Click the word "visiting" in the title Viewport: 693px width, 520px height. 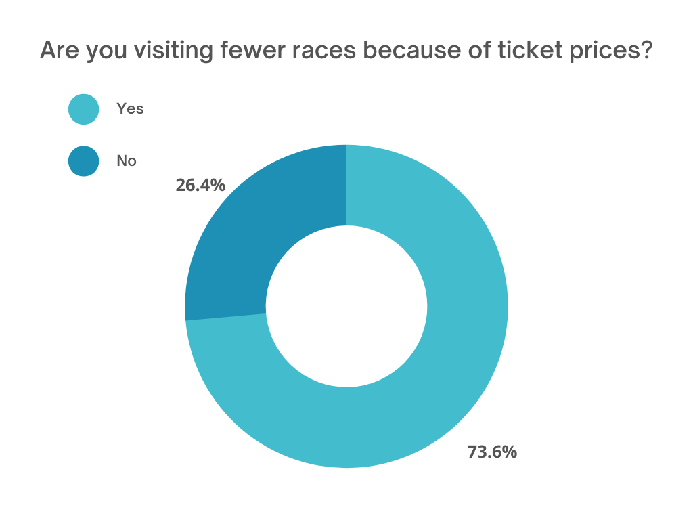(x=168, y=51)
